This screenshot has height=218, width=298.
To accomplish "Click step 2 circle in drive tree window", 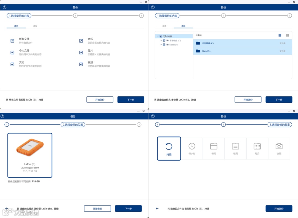I will (223, 15).
